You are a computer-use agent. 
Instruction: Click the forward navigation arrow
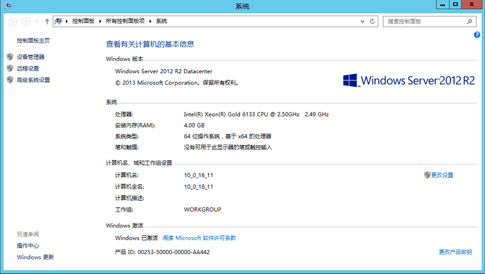coord(26,21)
